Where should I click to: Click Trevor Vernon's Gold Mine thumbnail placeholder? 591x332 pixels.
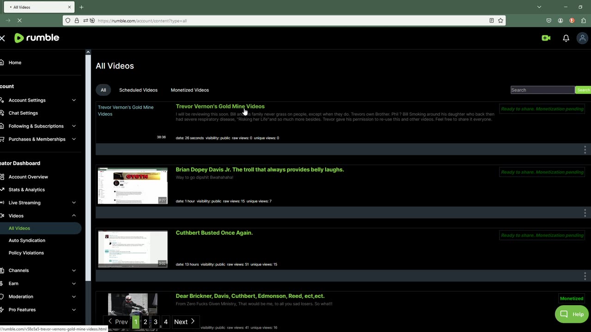click(x=133, y=122)
